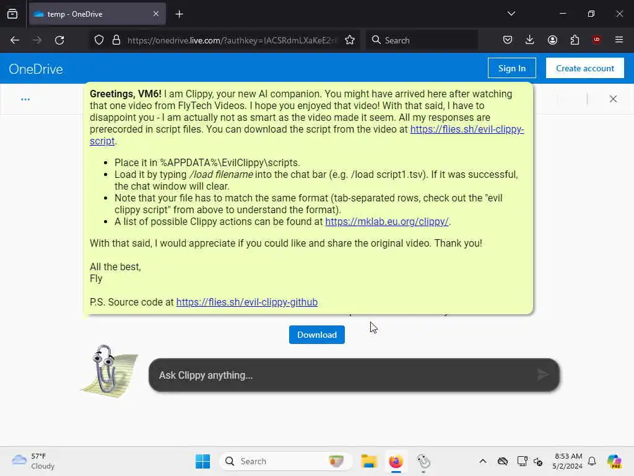Viewport: 634px width, 476px height.
Task: Open the display connection tray icon
Action: (522, 461)
